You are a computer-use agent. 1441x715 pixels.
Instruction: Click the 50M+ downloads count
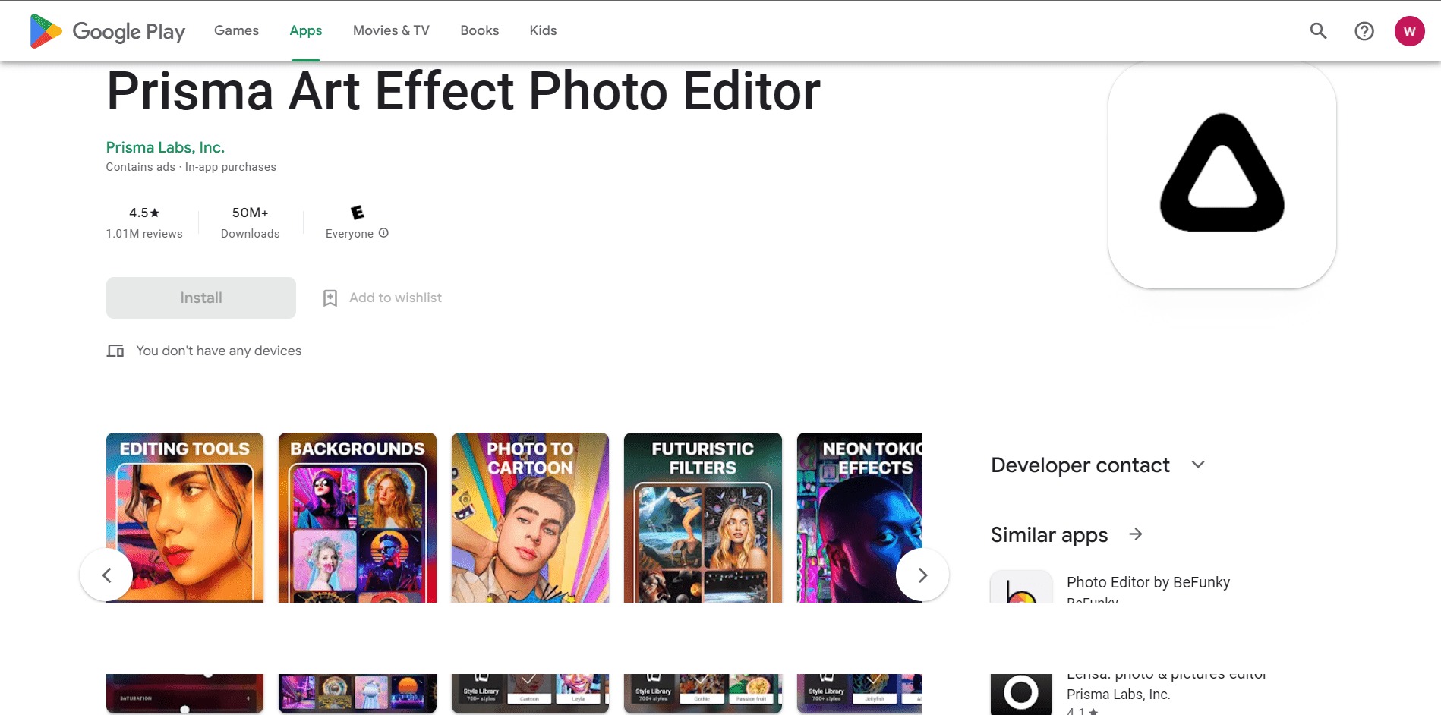pos(251,213)
